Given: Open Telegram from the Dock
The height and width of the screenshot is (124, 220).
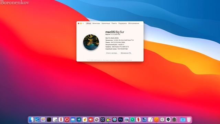Looking at the screenshot, I should tap(79, 120).
